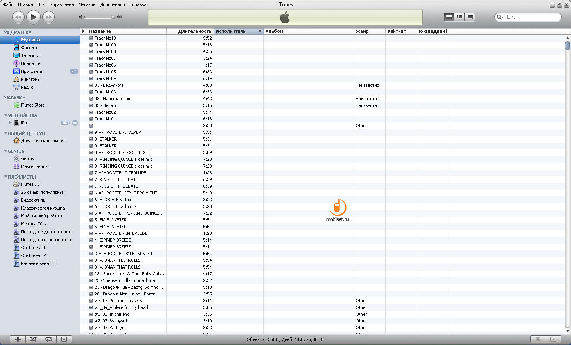
Task: Click the previous track rewind button
Action: coord(18,17)
